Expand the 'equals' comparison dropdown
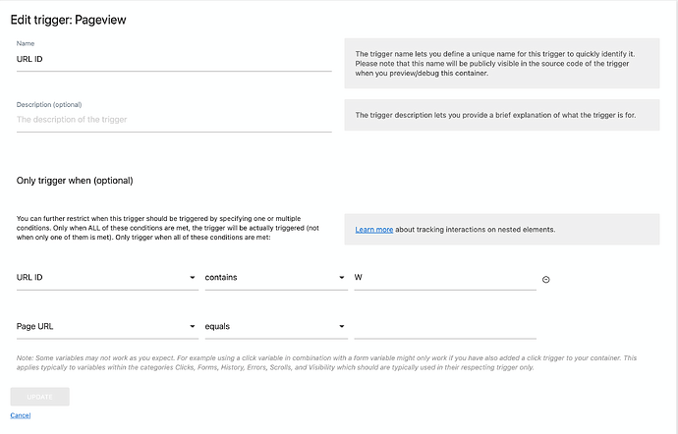This screenshot has height=434, width=678. [276, 326]
